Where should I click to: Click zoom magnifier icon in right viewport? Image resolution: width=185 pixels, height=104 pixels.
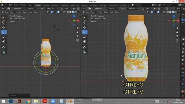pos(177,28)
